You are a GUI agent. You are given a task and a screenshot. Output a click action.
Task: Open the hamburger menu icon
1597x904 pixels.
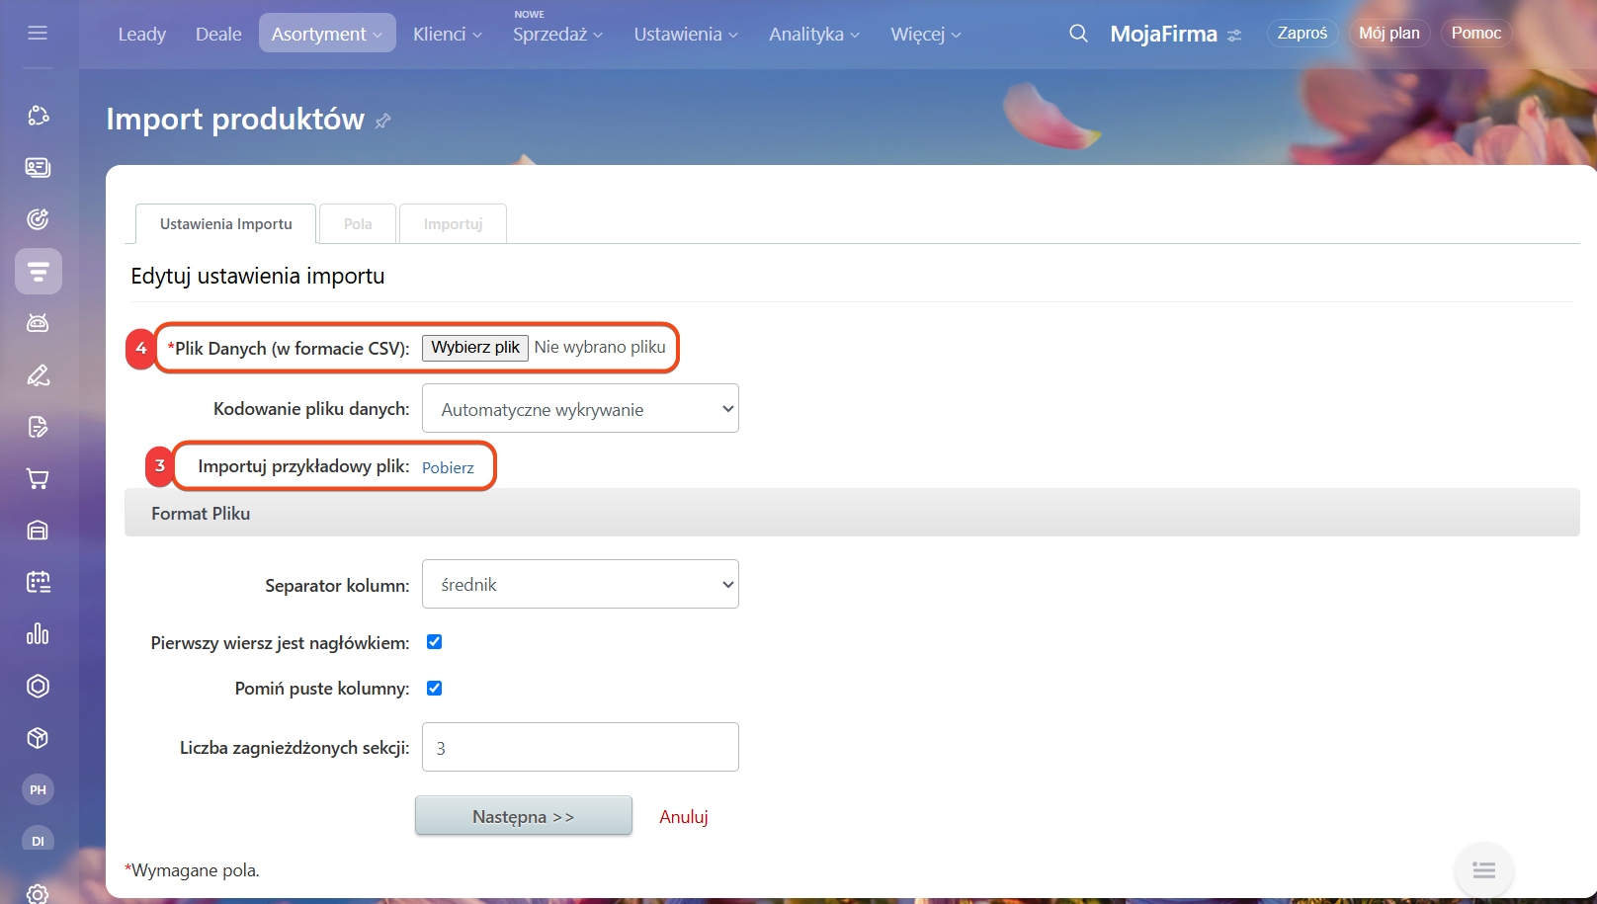pyautogui.click(x=38, y=34)
